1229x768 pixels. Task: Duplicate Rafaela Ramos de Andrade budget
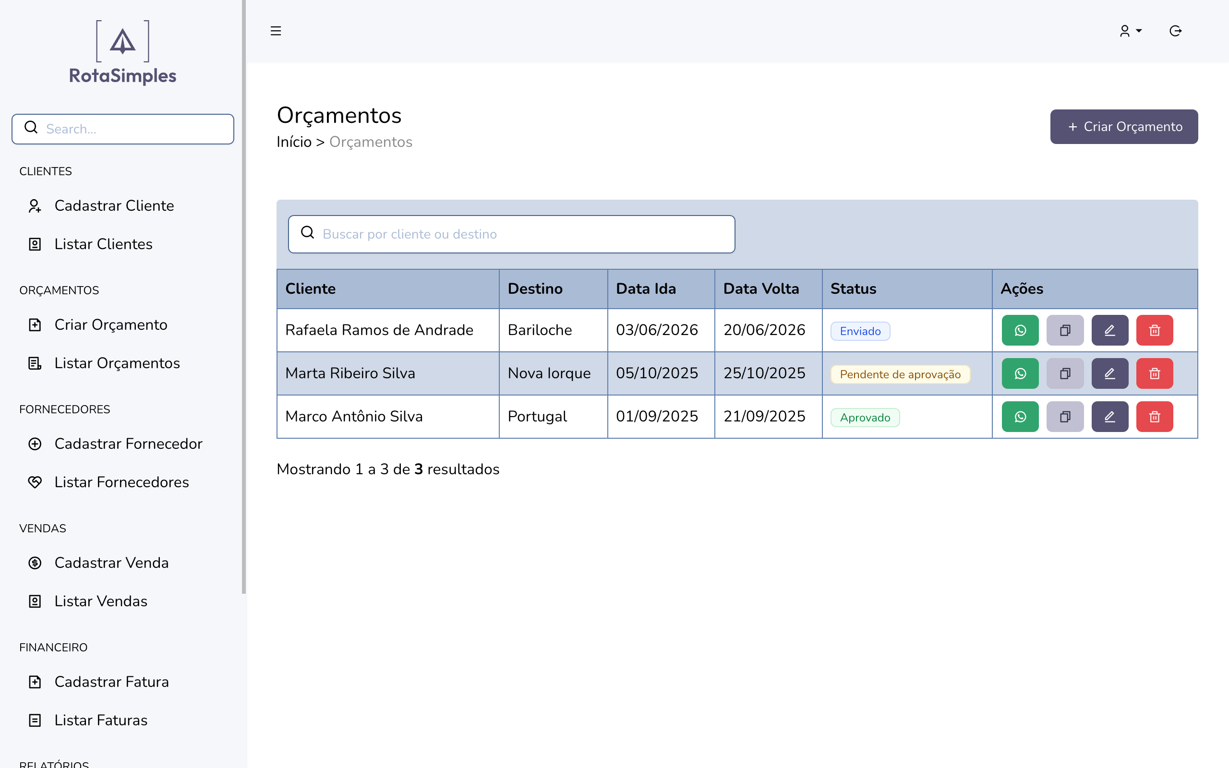(1065, 330)
